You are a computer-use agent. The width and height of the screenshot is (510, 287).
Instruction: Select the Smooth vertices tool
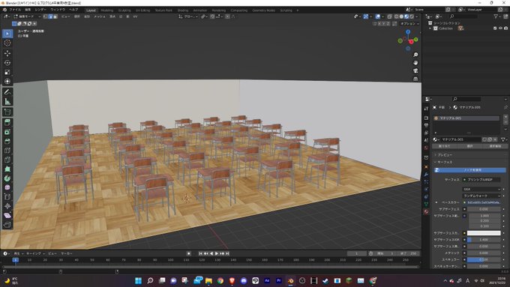point(7,187)
